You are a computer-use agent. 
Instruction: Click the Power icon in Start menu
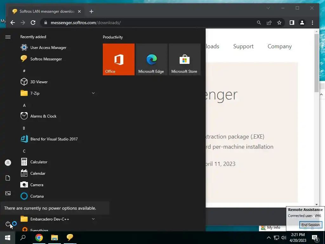tap(8, 224)
